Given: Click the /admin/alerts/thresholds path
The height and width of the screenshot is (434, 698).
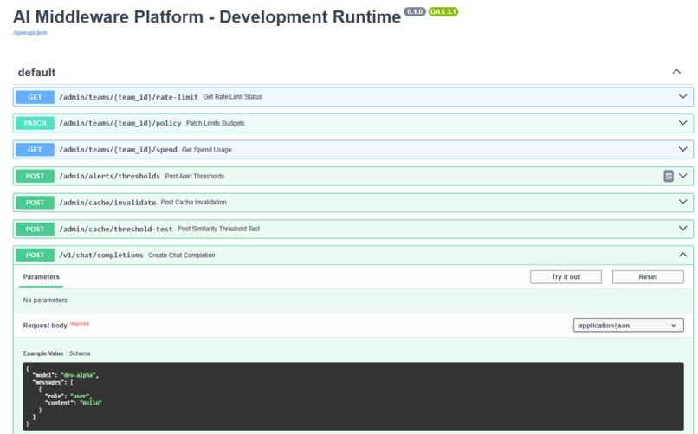Looking at the screenshot, I should coord(109,176).
